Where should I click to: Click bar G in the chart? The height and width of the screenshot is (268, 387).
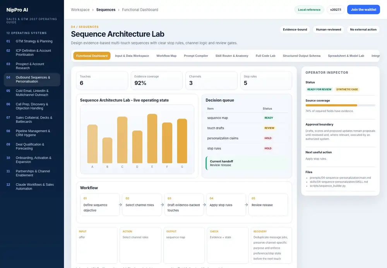(182, 141)
